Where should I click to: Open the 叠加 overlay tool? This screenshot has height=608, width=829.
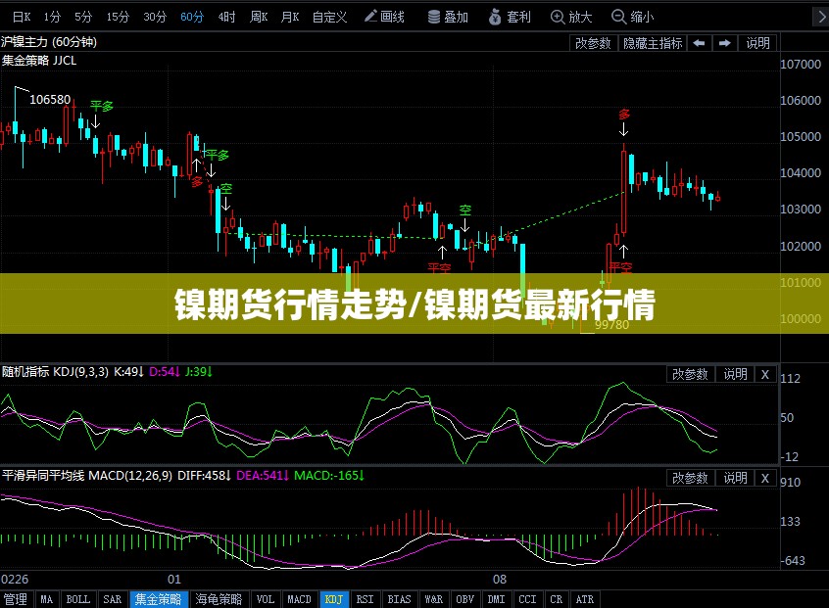coord(448,17)
